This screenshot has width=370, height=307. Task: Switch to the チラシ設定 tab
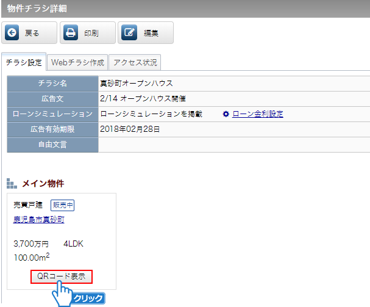pos(24,62)
